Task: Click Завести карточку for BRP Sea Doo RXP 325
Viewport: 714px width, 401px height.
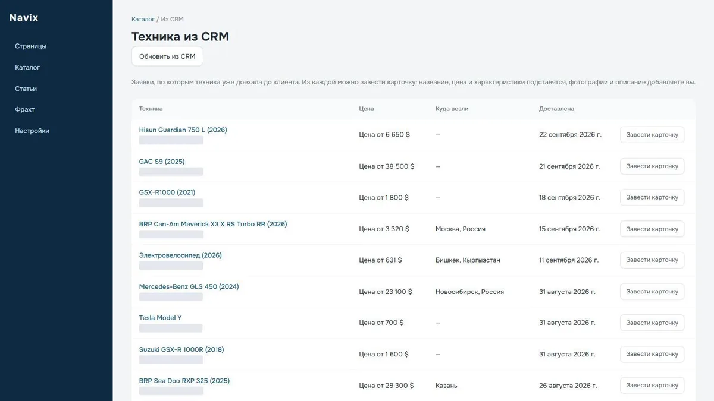Action: coord(652,386)
